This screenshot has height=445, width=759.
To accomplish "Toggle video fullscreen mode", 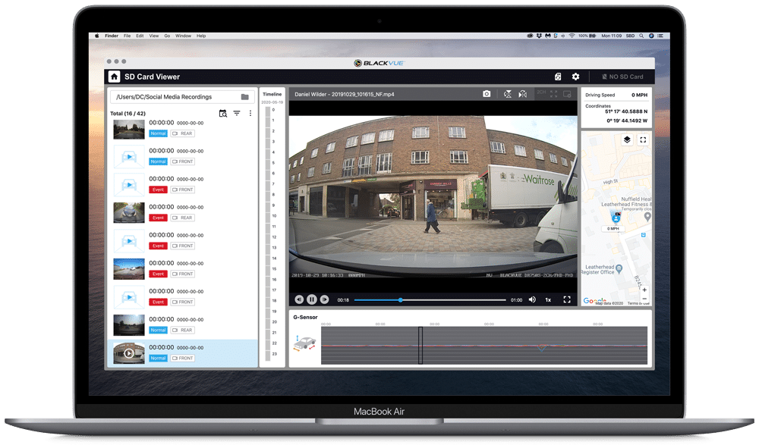I will 567,299.
